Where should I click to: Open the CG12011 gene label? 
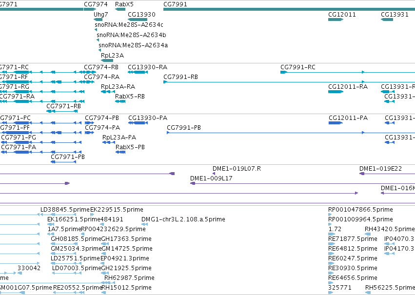(342, 15)
